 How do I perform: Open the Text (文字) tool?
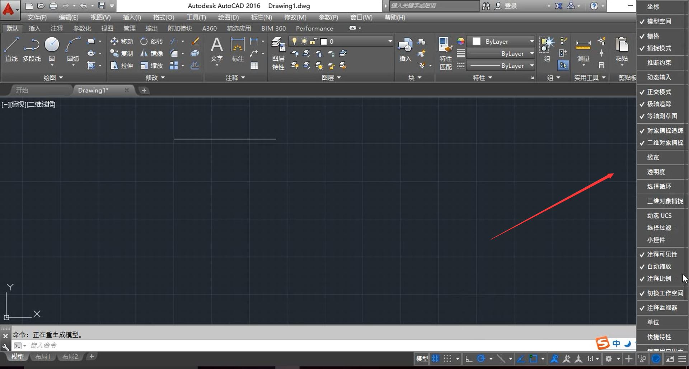tap(216, 49)
